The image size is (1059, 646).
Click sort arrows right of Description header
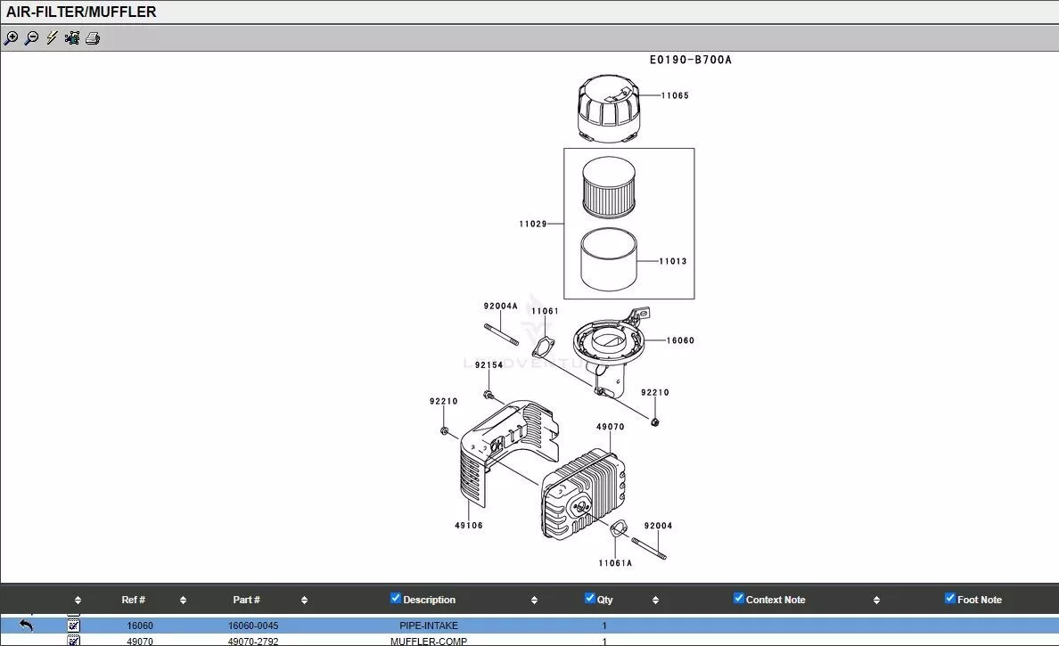point(534,601)
